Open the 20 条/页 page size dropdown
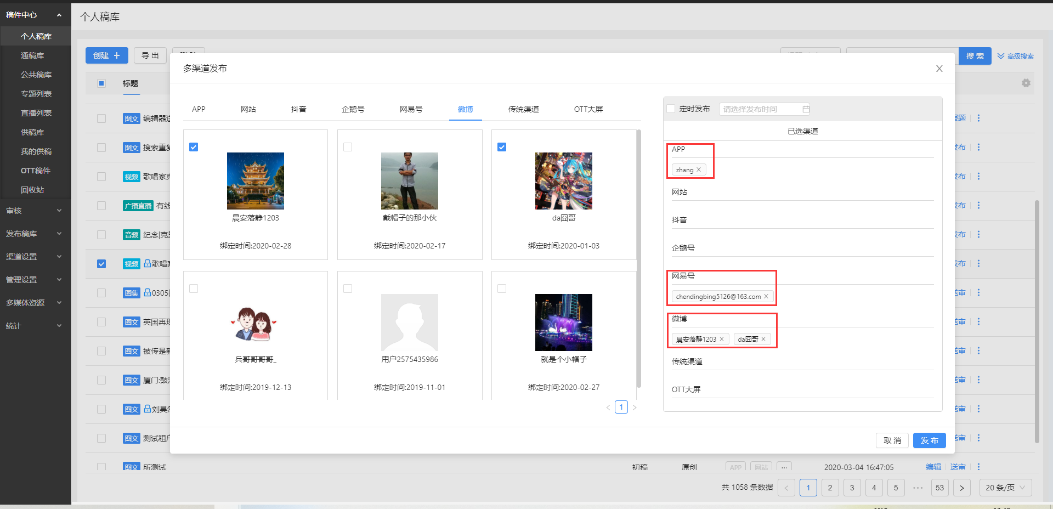The height and width of the screenshot is (509, 1053). (x=1005, y=488)
